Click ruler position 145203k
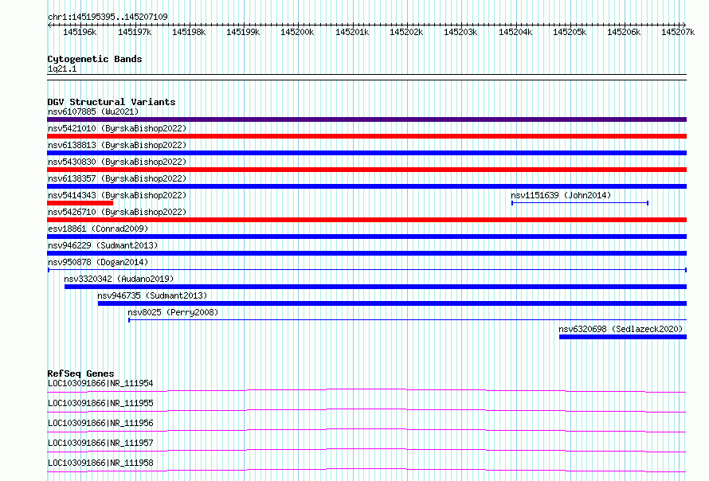This screenshot has width=709, height=481. (x=460, y=32)
